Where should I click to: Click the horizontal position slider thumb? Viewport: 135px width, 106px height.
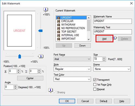[x=20, y=56]
